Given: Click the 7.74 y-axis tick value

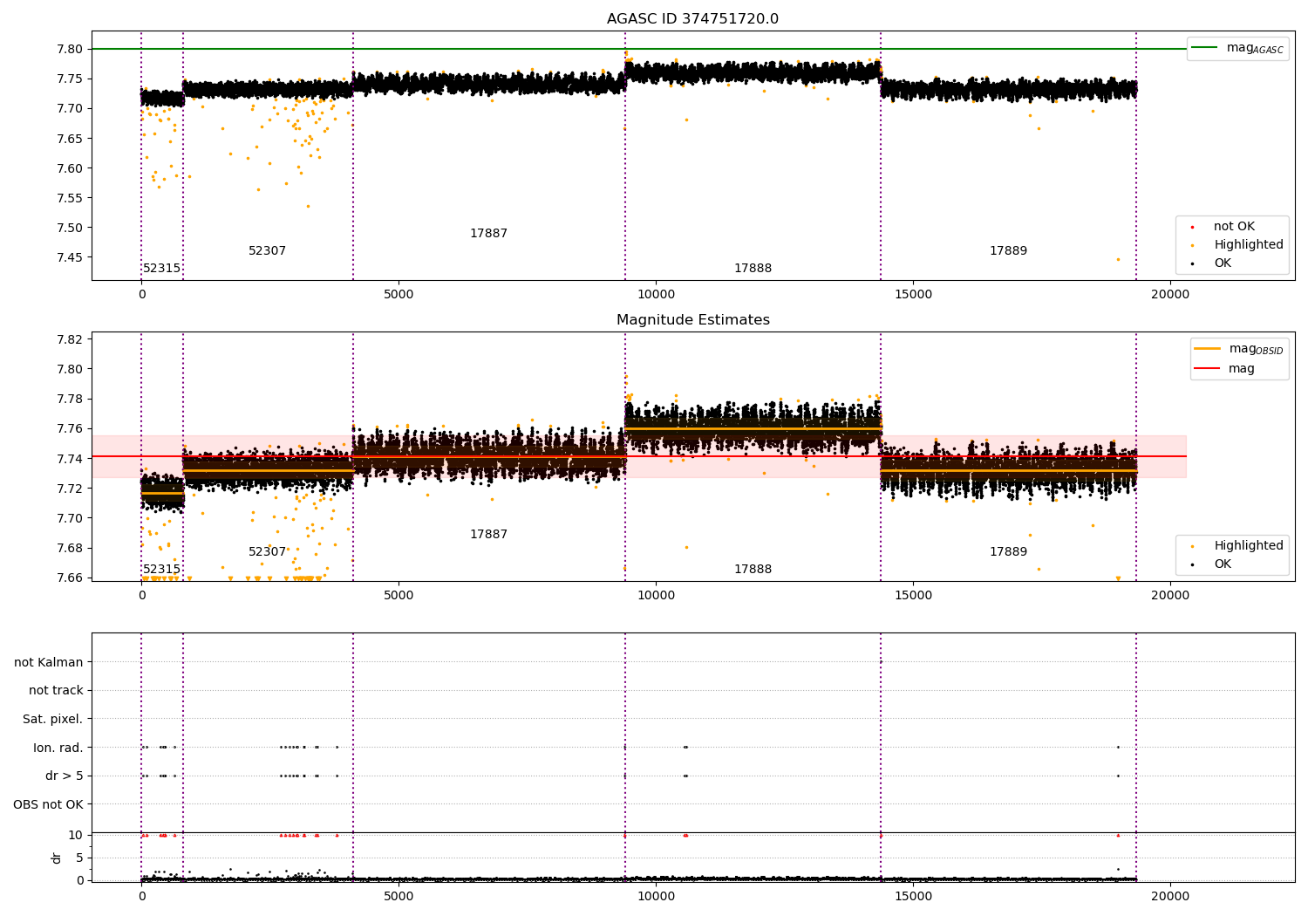Looking at the screenshot, I should [70, 459].
